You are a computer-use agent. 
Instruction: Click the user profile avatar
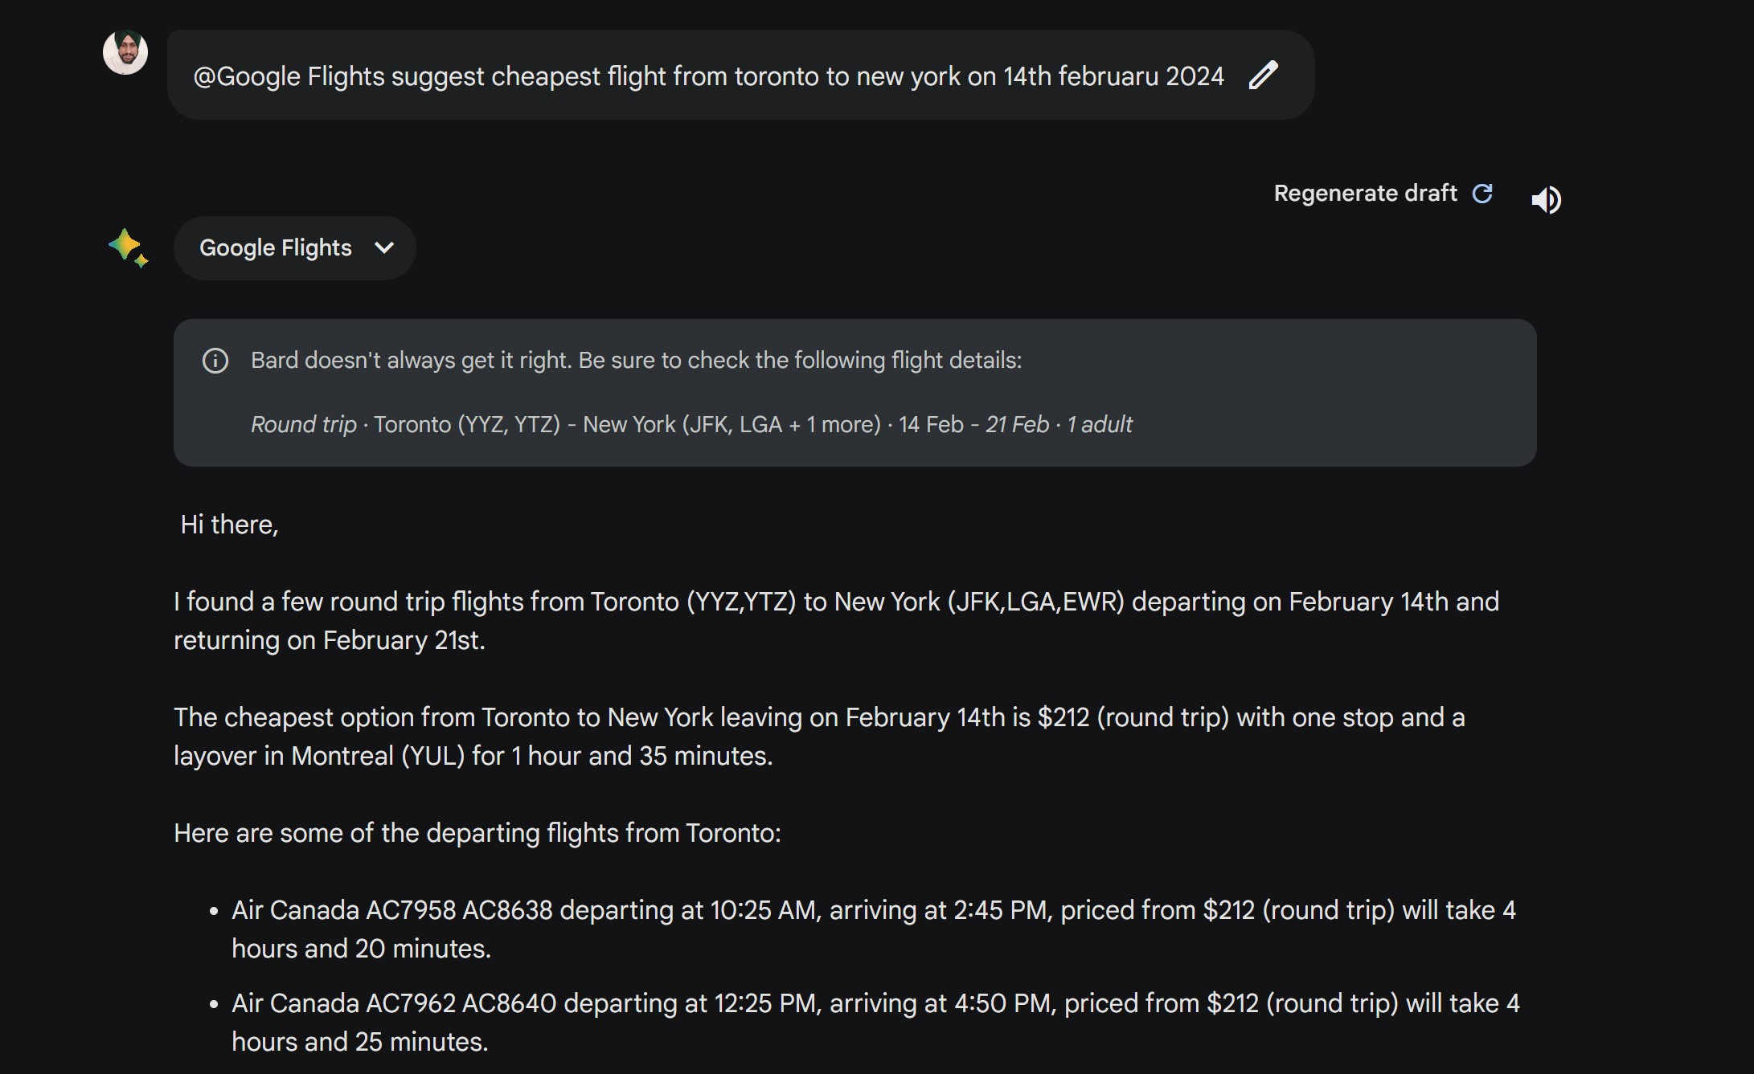pos(125,53)
